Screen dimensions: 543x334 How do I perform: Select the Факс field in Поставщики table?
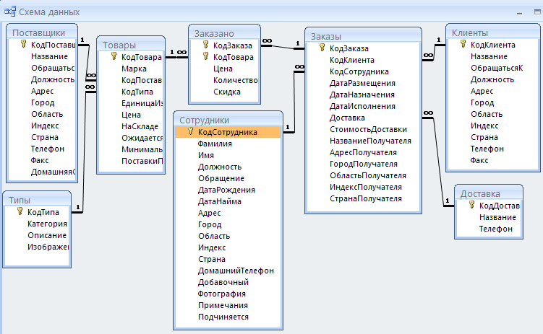click(40, 160)
